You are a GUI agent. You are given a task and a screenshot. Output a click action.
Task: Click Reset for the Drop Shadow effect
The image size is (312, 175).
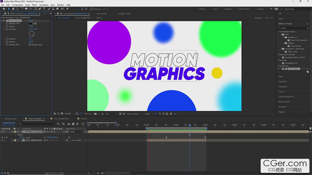pos(31,21)
